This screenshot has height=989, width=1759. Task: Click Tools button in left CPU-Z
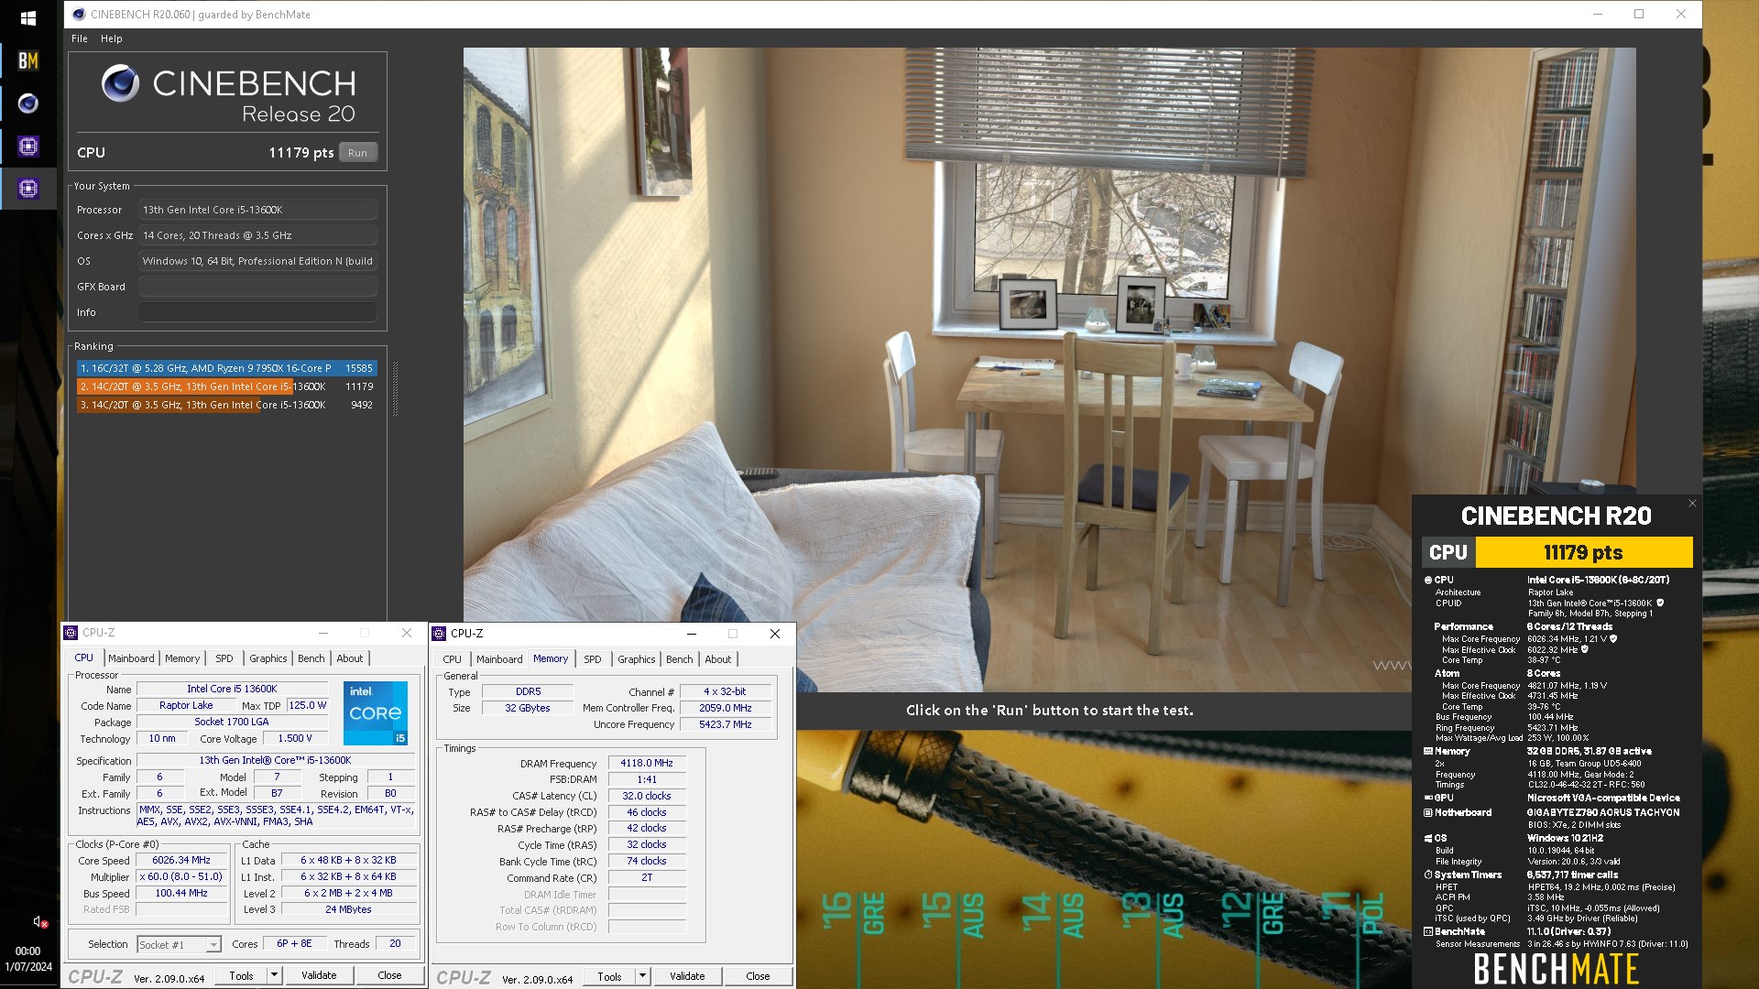(x=241, y=976)
